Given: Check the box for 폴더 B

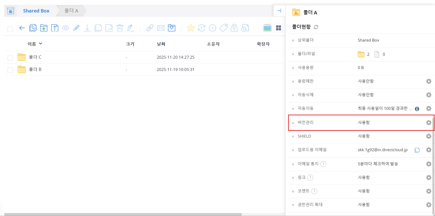Looking at the screenshot, I should (10, 70).
